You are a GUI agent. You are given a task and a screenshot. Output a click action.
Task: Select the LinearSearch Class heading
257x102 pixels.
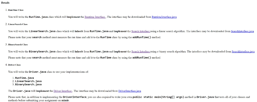point(18,24)
